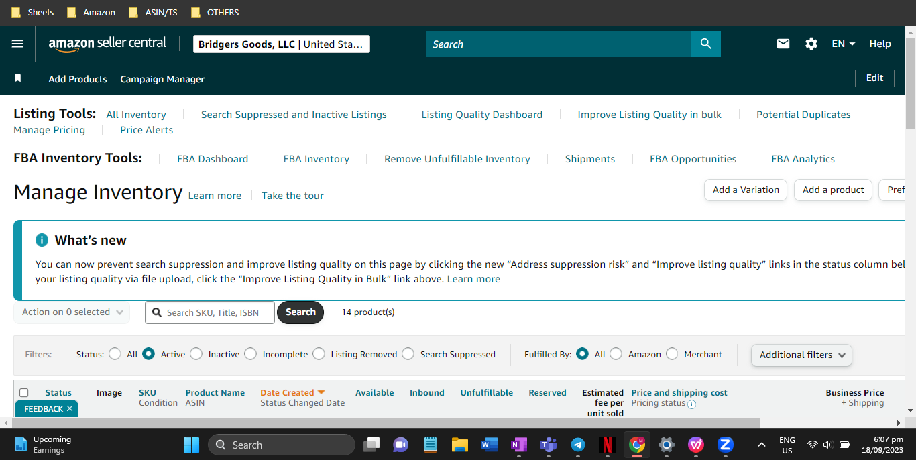Click Take the tour link
916x460 pixels.
tap(292, 196)
